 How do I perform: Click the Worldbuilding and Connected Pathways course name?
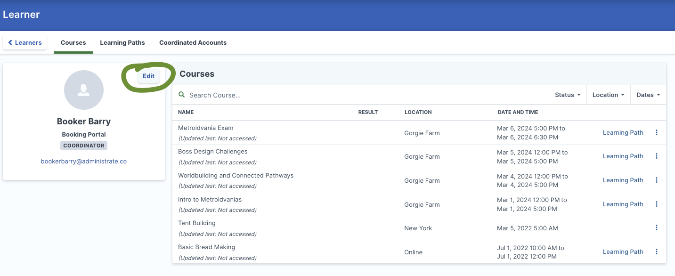point(236,176)
